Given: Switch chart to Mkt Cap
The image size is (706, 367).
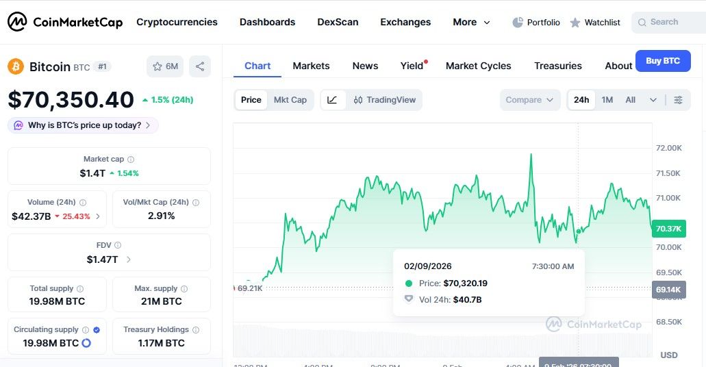Looking at the screenshot, I should (290, 100).
